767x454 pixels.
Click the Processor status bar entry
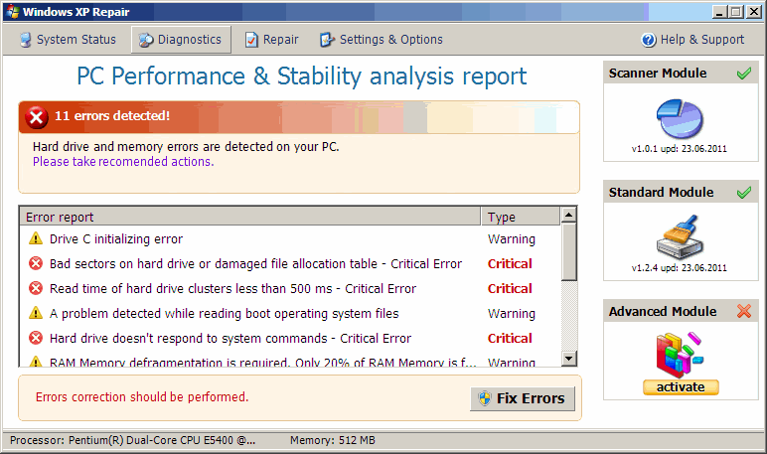132,440
